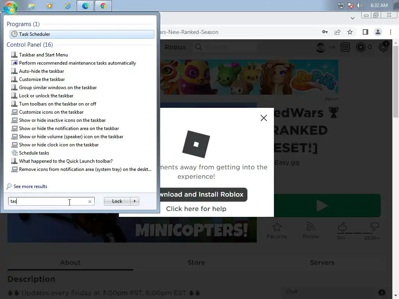Click See more results link
399x299 pixels.
point(30,186)
